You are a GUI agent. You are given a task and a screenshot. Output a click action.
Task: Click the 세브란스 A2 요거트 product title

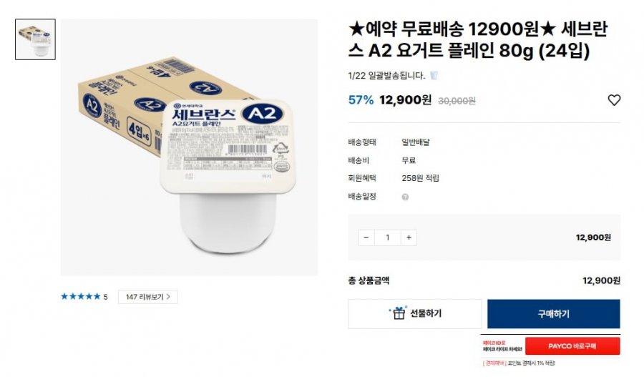(x=478, y=40)
